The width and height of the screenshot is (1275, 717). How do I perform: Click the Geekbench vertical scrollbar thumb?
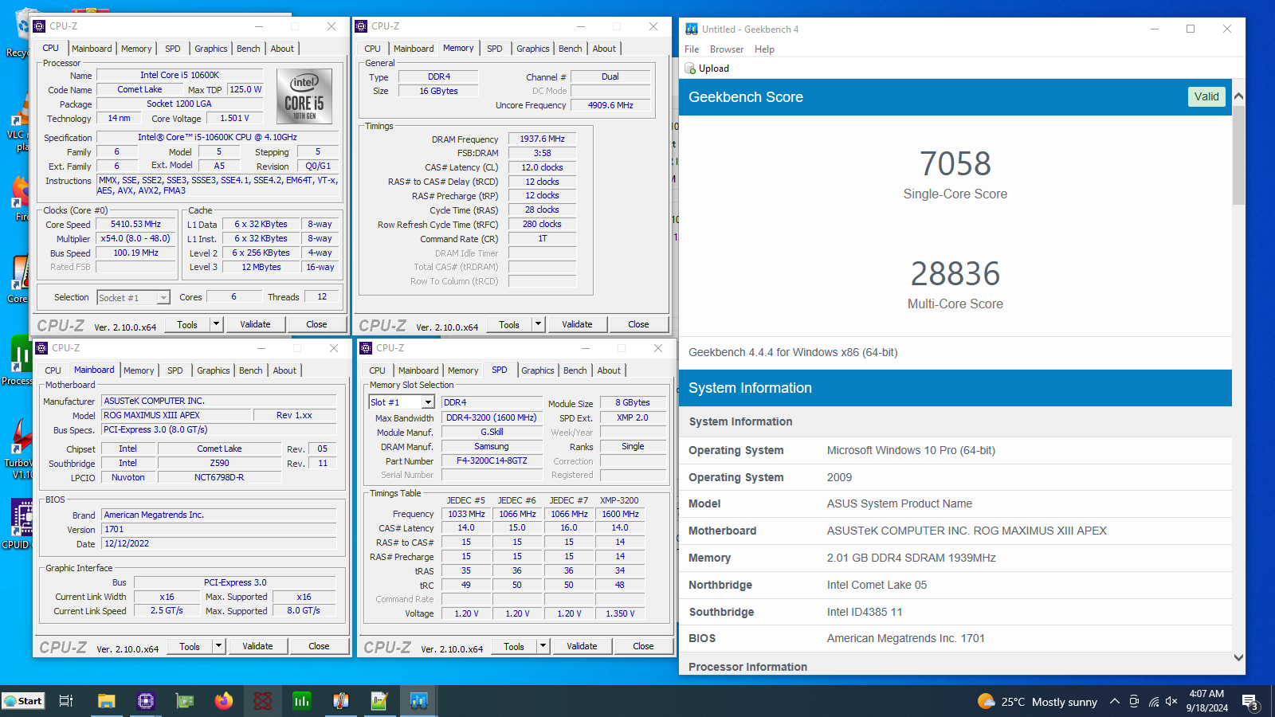click(x=1238, y=155)
